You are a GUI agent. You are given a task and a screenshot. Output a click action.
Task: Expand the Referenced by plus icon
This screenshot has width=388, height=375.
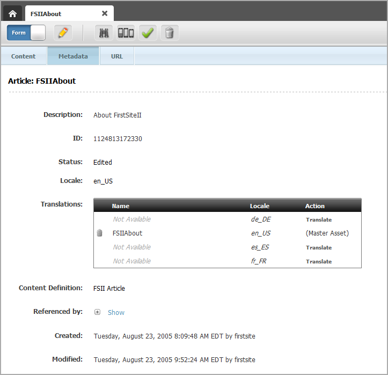(97, 312)
